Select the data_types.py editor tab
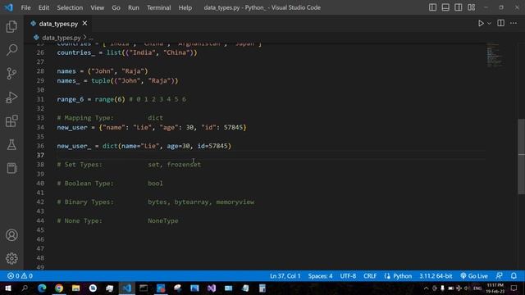The width and height of the screenshot is (525, 295). click(x=58, y=24)
